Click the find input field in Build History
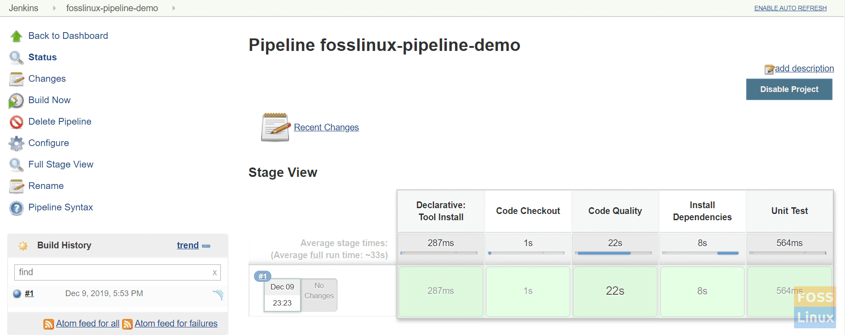 [x=118, y=272]
